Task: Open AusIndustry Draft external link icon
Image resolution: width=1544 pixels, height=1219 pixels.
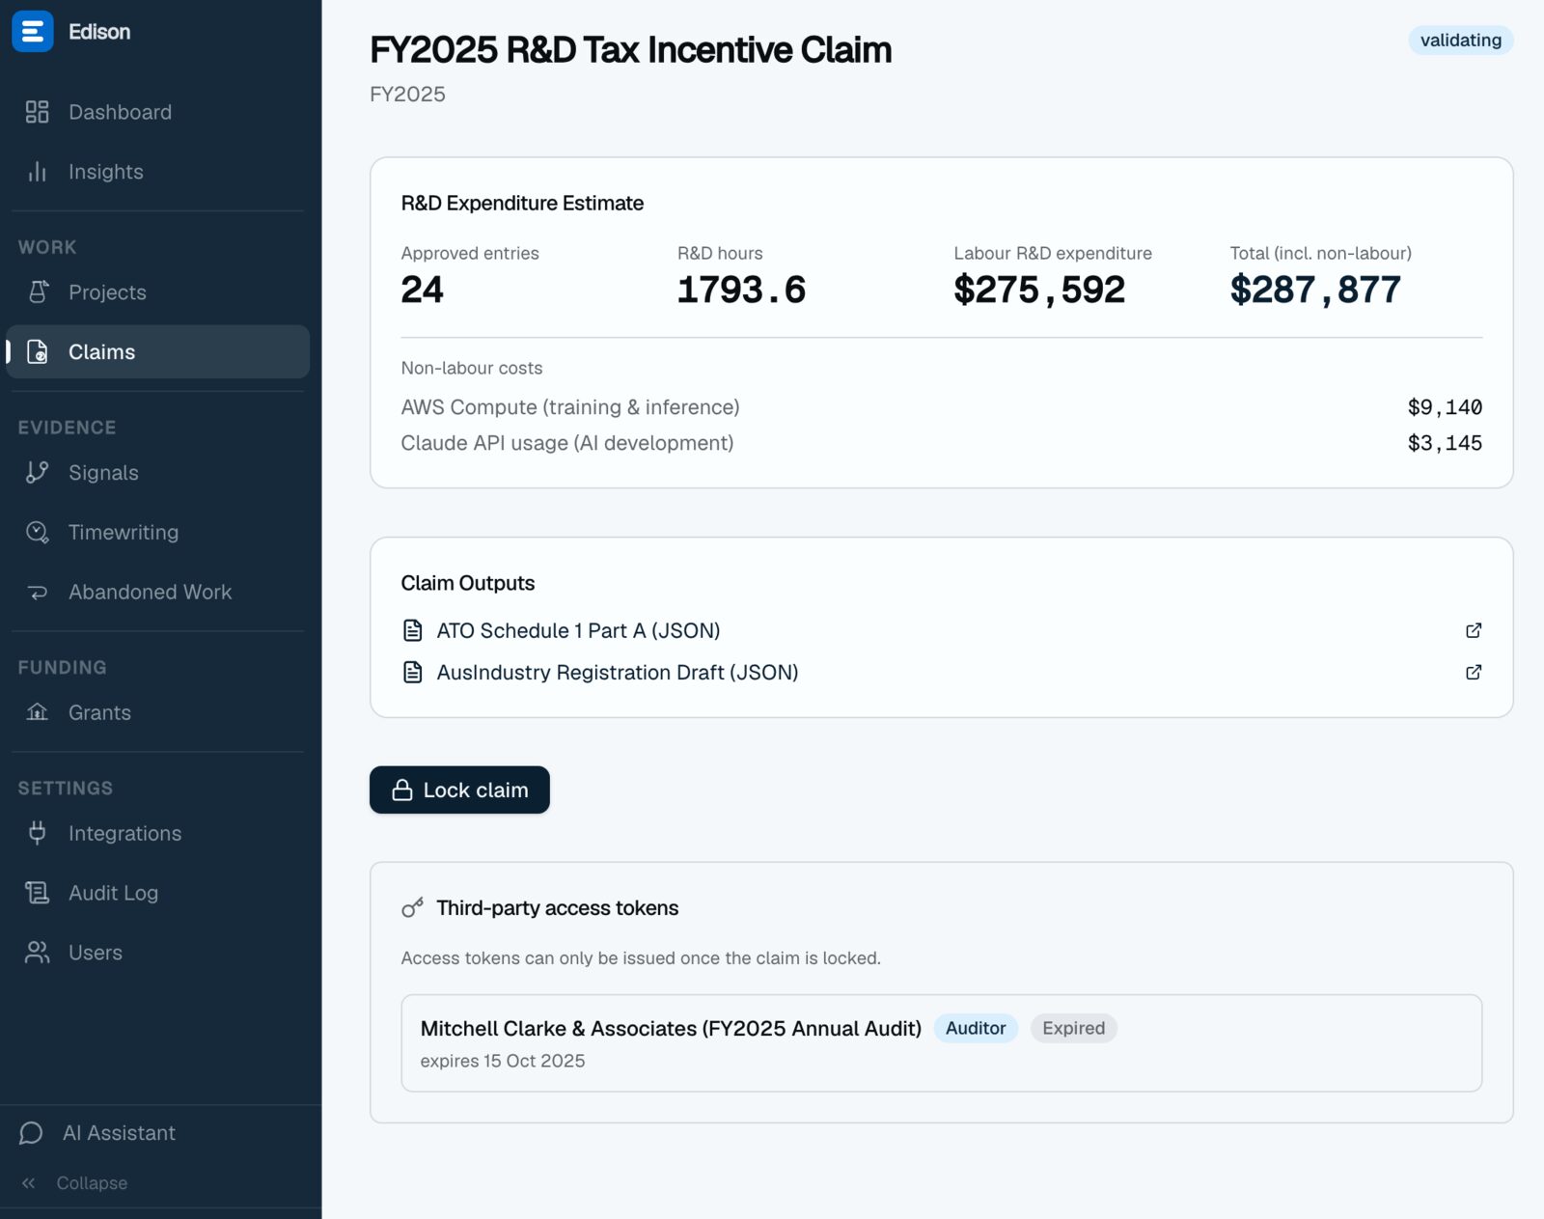Action: tap(1474, 672)
